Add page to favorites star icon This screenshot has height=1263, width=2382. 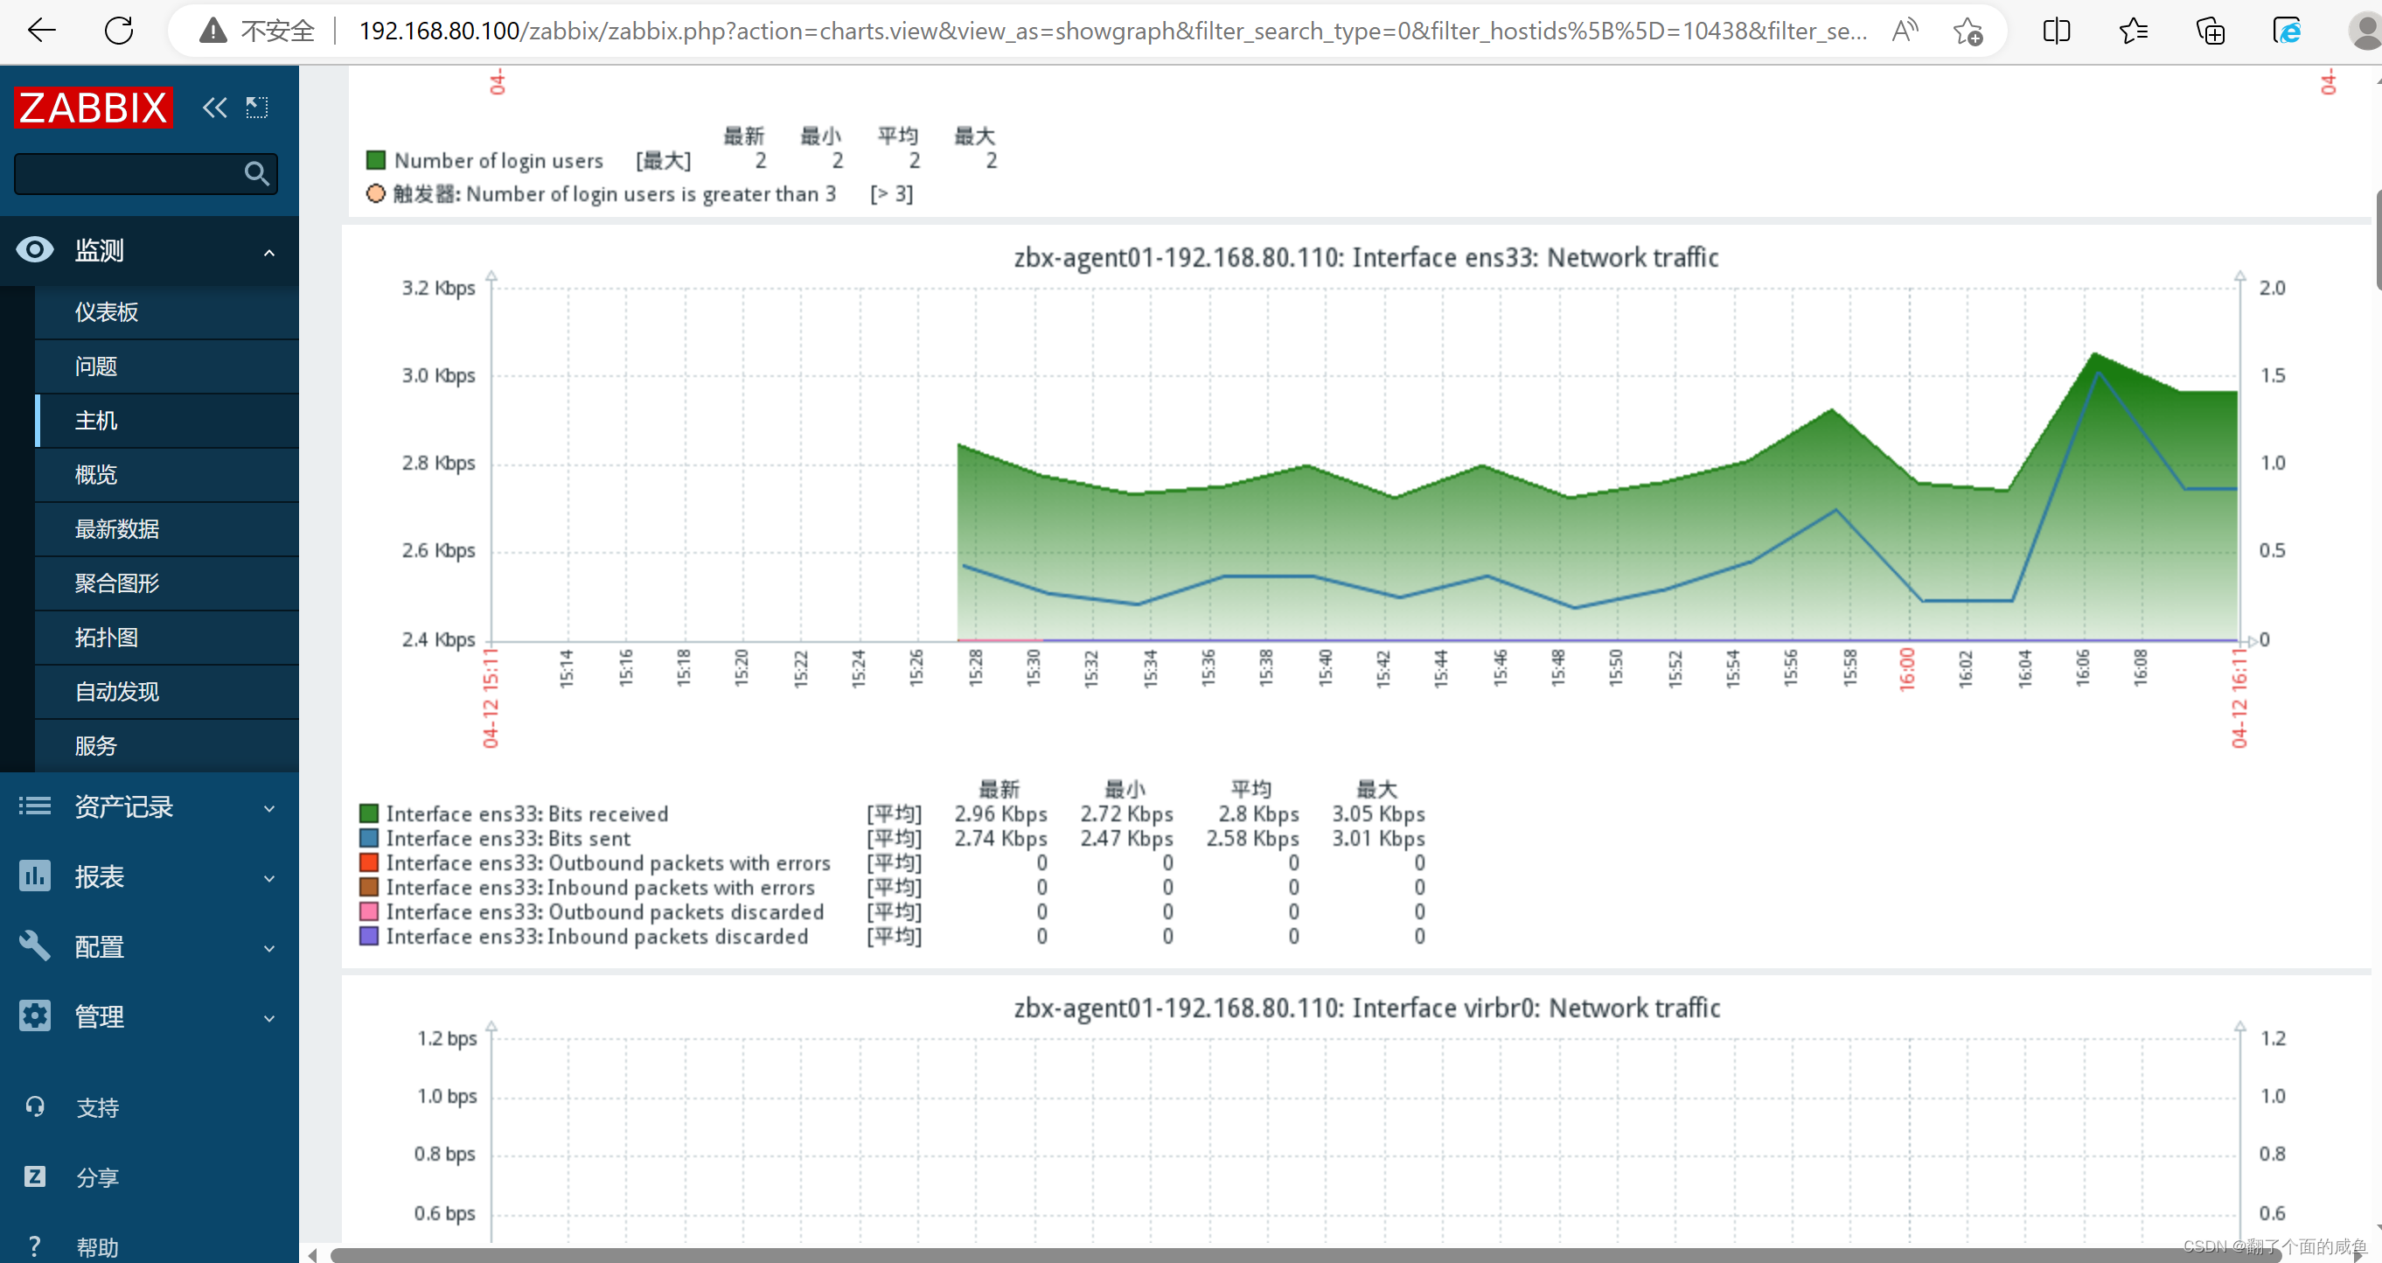coord(1967,31)
